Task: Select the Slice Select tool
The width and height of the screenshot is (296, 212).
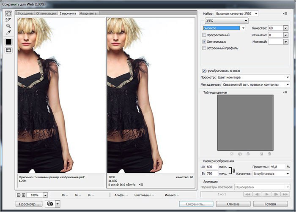Action: pos(8,19)
